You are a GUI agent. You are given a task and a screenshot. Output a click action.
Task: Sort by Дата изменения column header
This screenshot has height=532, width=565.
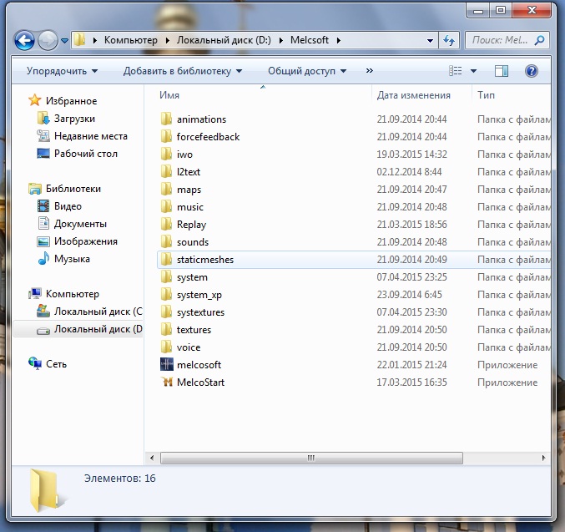click(x=413, y=95)
